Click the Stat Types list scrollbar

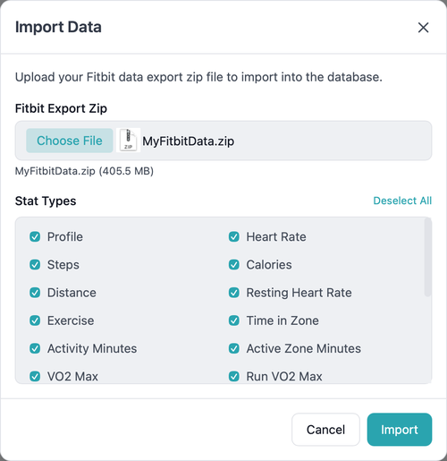pyautogui.click(x=427, y=258)
